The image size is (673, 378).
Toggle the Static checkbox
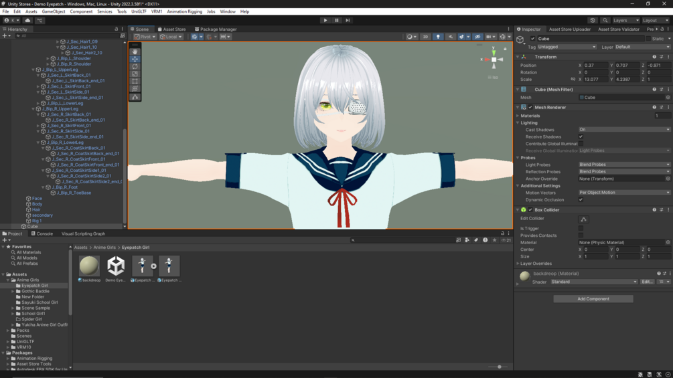[648, 39]
